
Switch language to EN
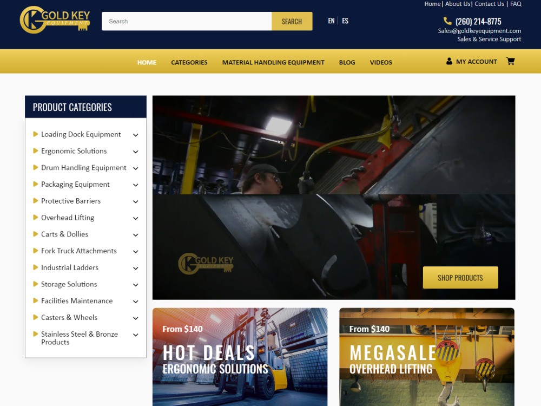point(331,21)
